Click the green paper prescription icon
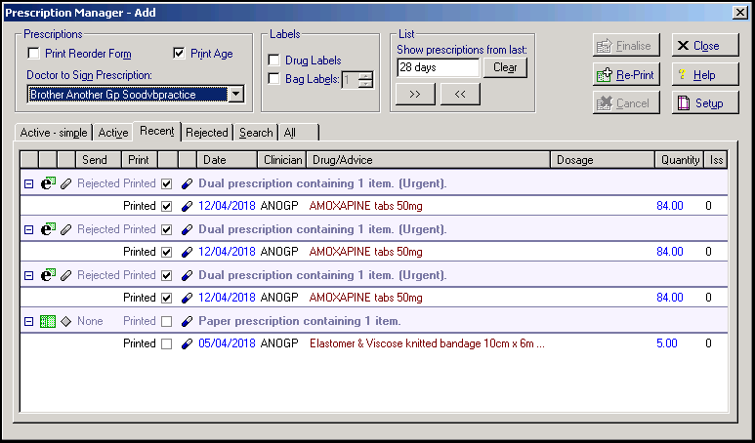This screenshot has width=755, height=443. coord(47,321)
